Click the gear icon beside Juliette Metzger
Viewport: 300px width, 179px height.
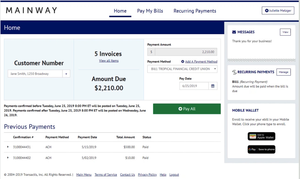pos(266,11)
